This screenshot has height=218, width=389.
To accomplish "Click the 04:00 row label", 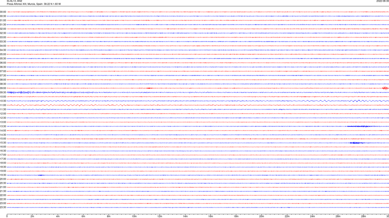I will click(3, 46).
